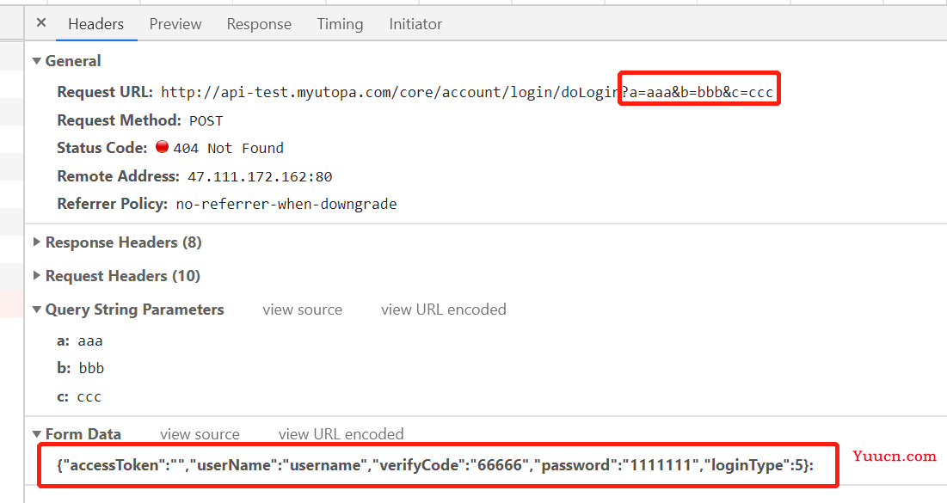
Task: Select the Headers tab
Action: click(96, 24)
